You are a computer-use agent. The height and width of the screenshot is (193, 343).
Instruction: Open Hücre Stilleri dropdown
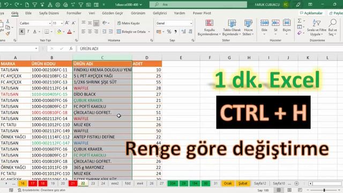click(x=248, y=27)
